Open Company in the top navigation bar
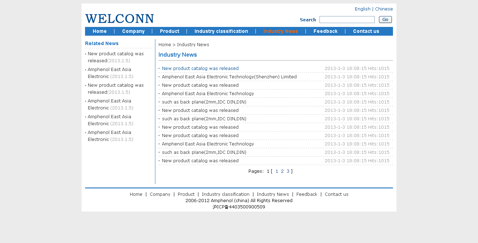Screen dimensions: 478x243 [x=133, y=31]
